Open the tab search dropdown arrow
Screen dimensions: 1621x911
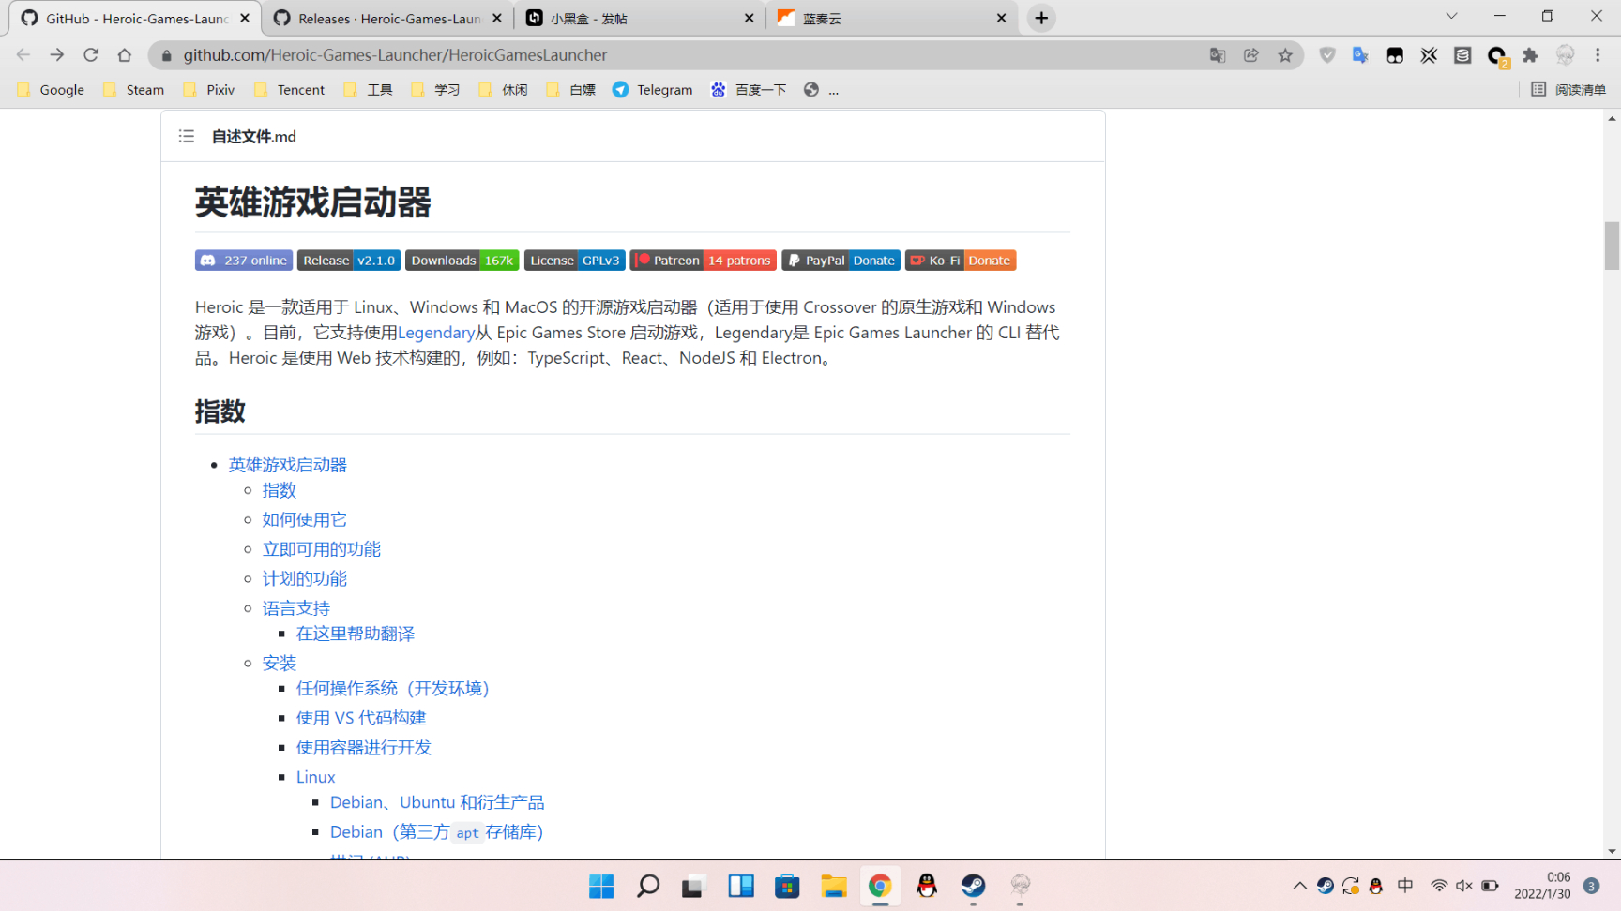pyautogui.click(x=1451, y=16)
